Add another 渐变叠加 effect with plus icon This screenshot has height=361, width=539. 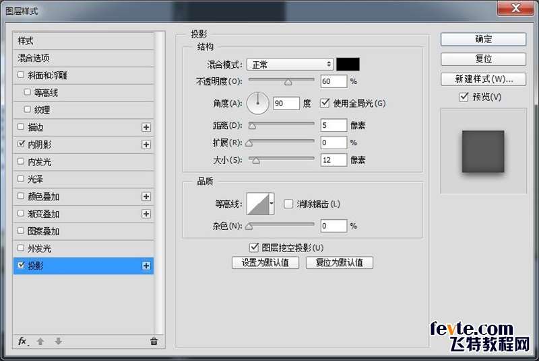[146, 214]
